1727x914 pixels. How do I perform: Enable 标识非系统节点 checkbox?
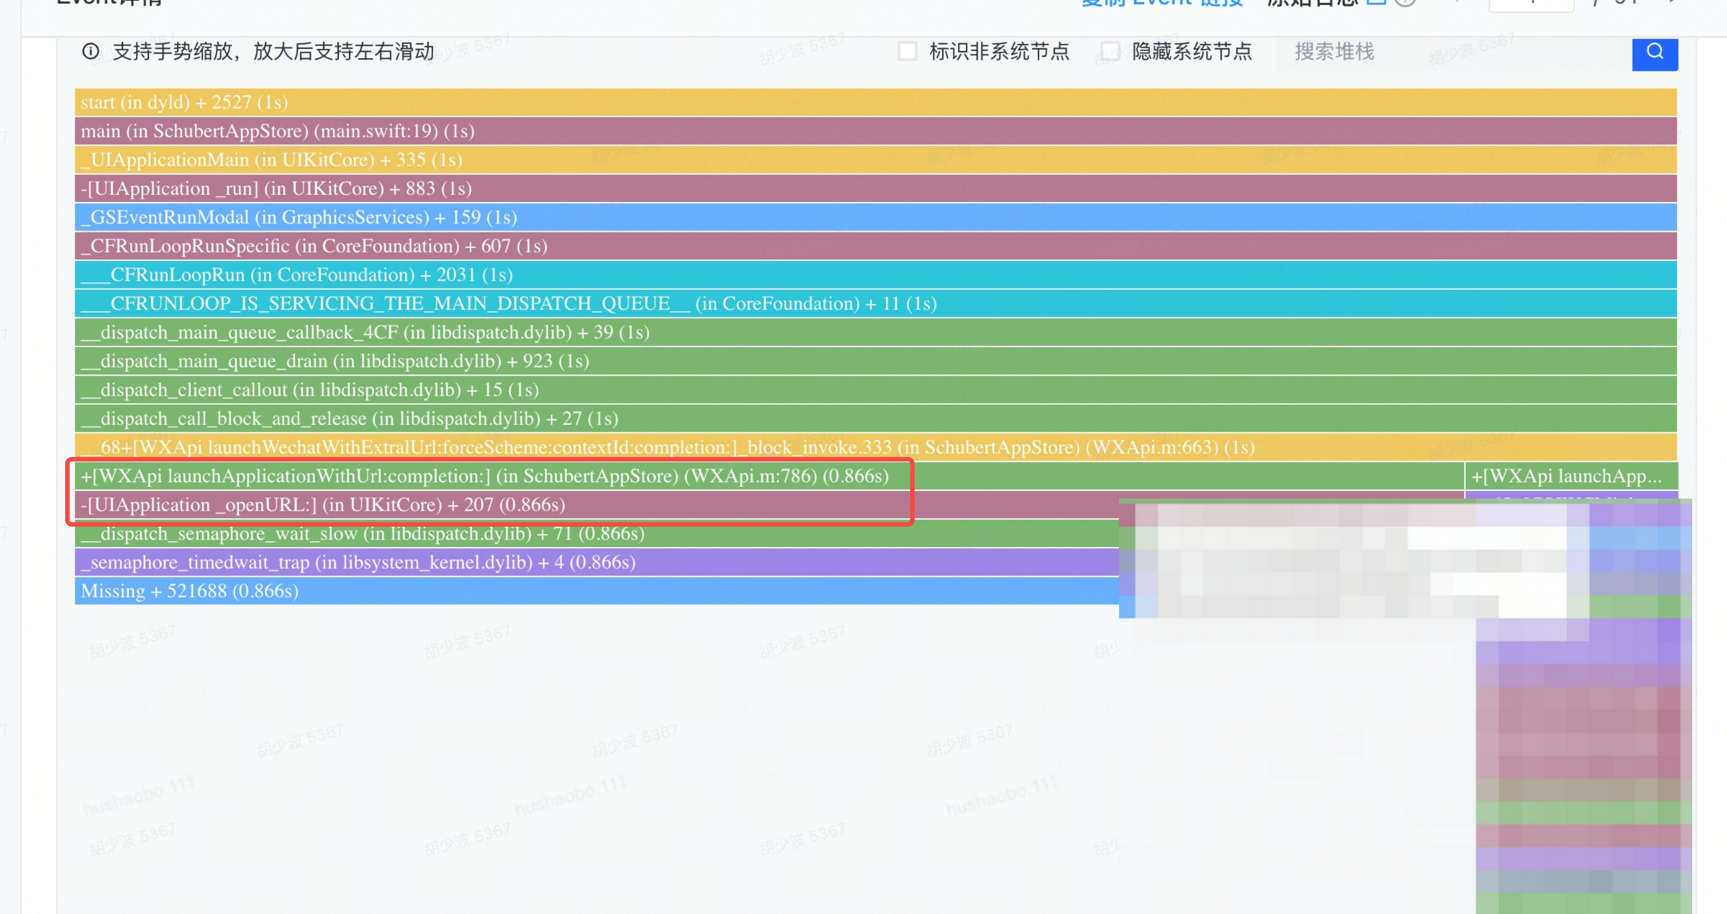pyautogui.click(x=907, y=52)
